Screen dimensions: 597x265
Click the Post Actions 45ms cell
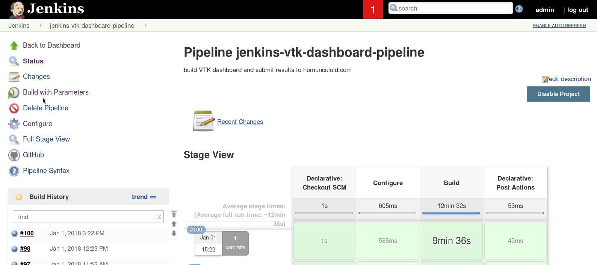(x=515, y=241)
